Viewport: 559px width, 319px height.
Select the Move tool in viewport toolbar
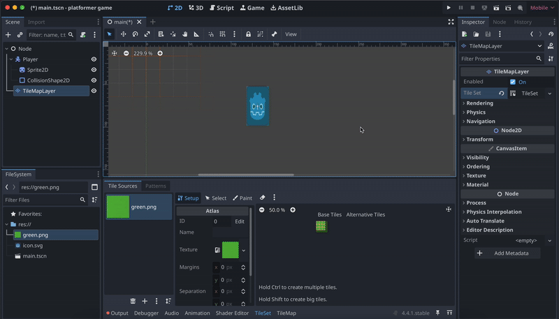123,34
